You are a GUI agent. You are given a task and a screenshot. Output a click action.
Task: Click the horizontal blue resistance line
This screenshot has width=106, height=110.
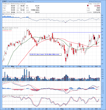[x=76, y=32]
